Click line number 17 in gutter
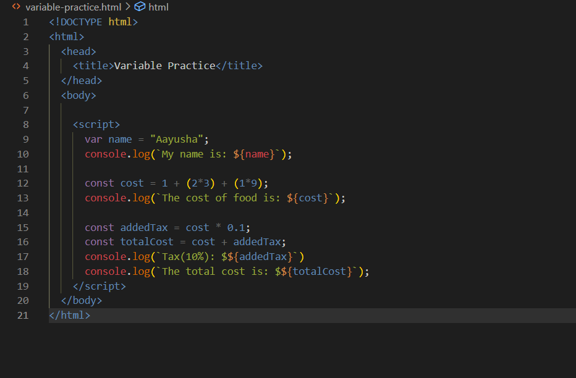The width and height of the screenshot is (576, 378). 23,257
